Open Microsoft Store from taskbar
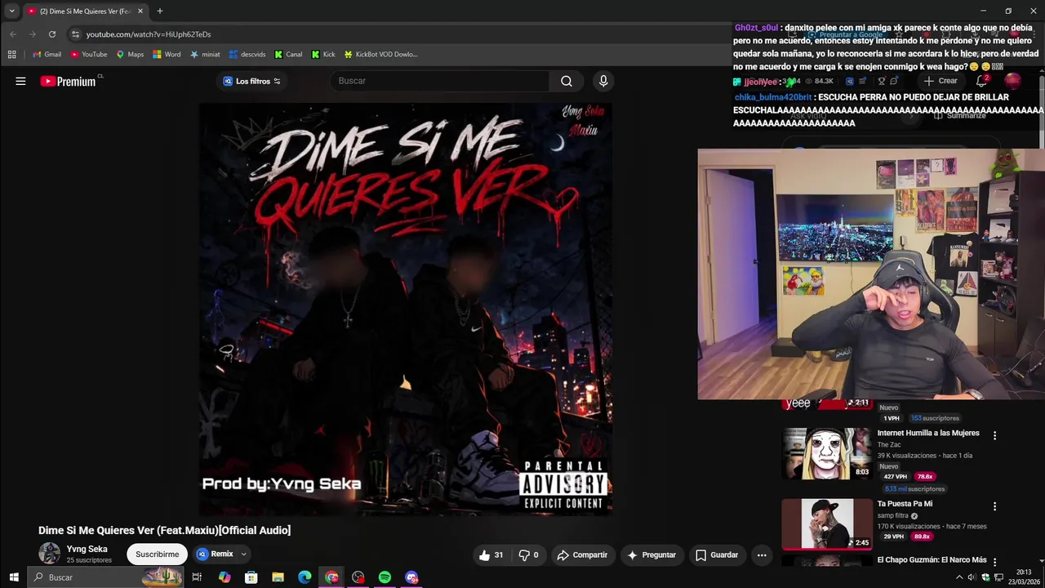 coord(251,577)
